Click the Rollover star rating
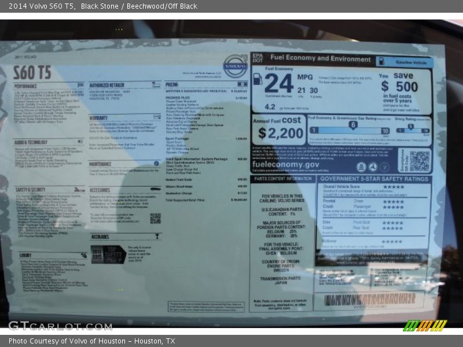This screenshot has height=347, width=463. click(392, 241)
